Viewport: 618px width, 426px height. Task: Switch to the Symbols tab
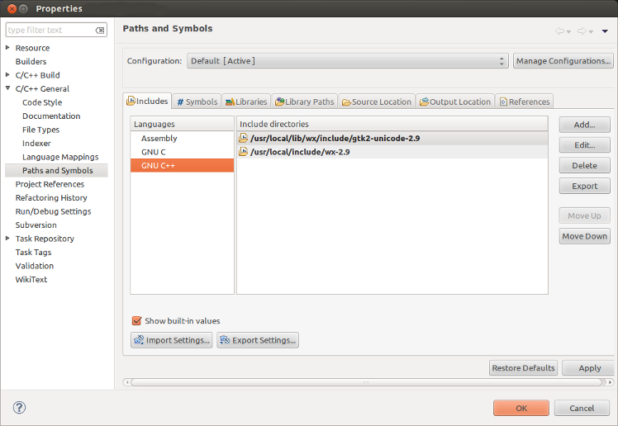[197, 102]
